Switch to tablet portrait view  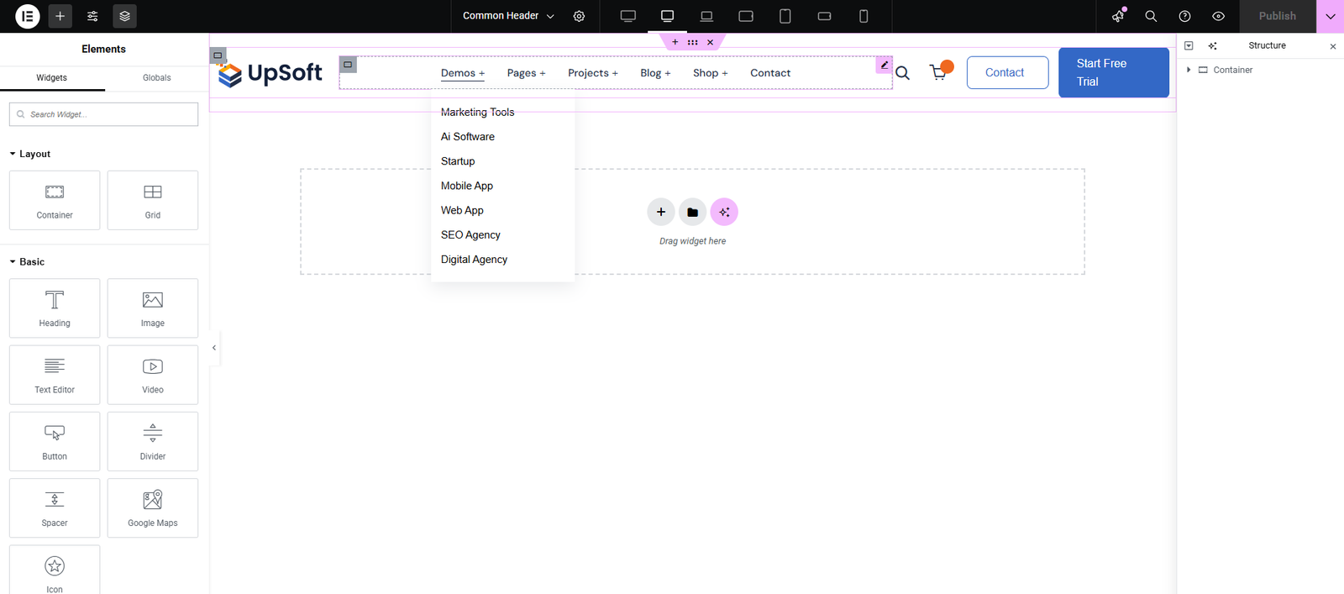tap(785, 16)
